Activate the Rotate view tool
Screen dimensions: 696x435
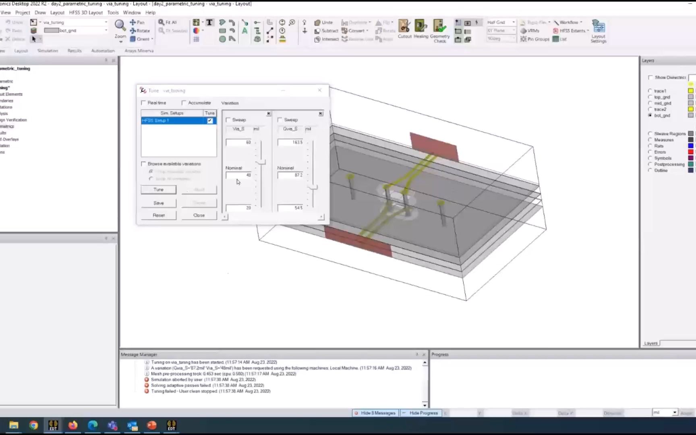pyautogui.click(x=140, y=31)
